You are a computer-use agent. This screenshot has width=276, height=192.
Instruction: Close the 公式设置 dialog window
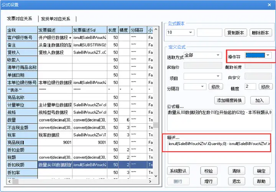coord(269,5)
